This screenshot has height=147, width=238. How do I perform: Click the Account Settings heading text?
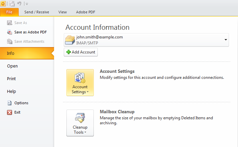click(x=117, y=71)
